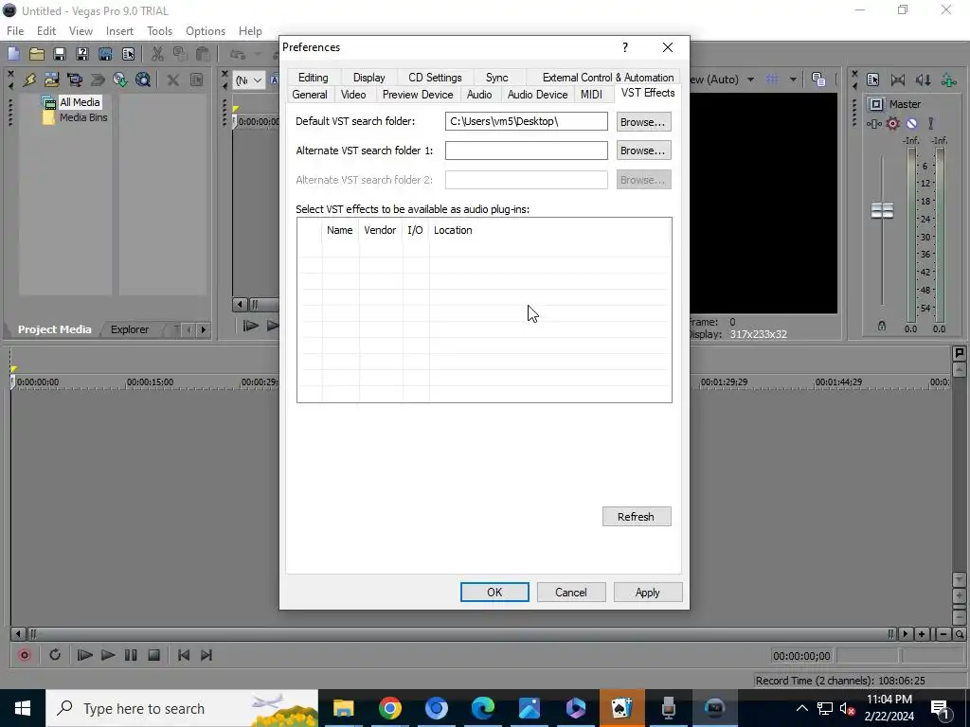
Task: Click the Save As icon with question mark
Action: (82, 54)
